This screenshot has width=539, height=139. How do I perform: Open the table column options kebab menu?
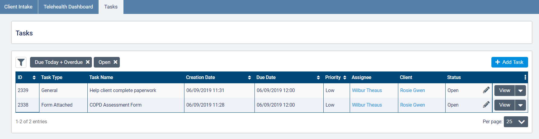point(525,78)
